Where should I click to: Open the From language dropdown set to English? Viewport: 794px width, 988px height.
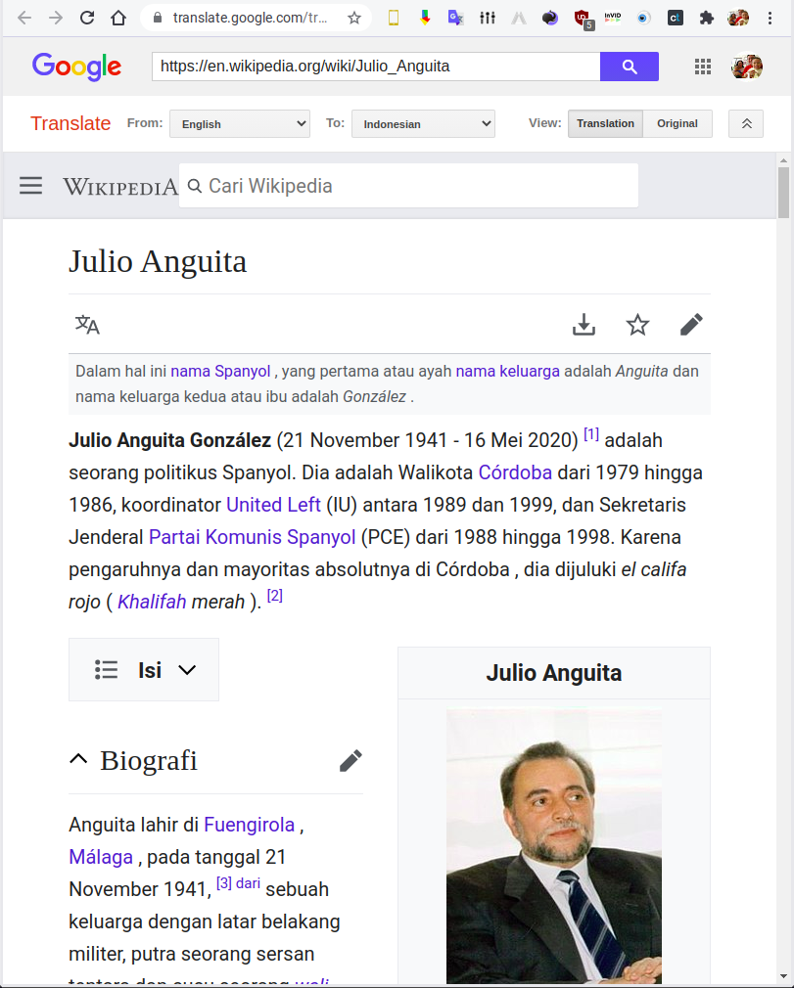240,123
